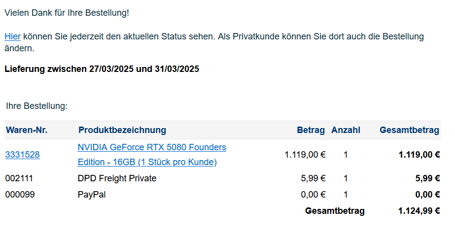Image resolution: width=455 pixels, height=234 pixels.
Task: Select the "Anzahl" column header
Action: pyautogui.click(x=346, y=130)
